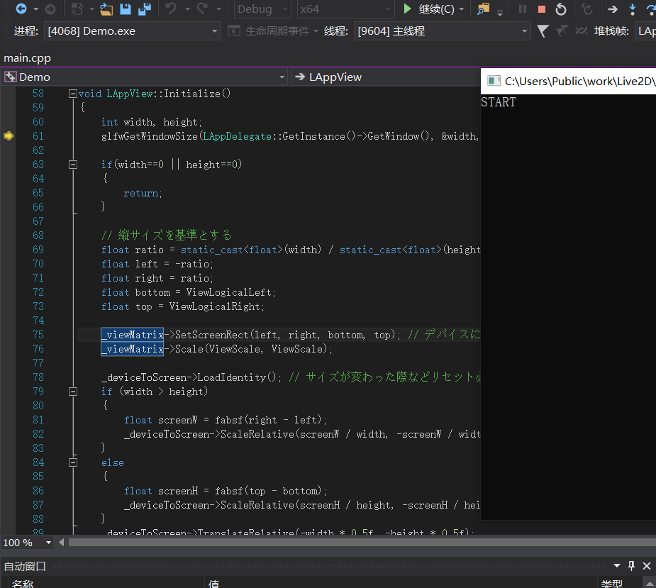This screenshot has height=588, width=656.
Task: Open the 100 % zoom level dropdown
Action: click(48, 543)
